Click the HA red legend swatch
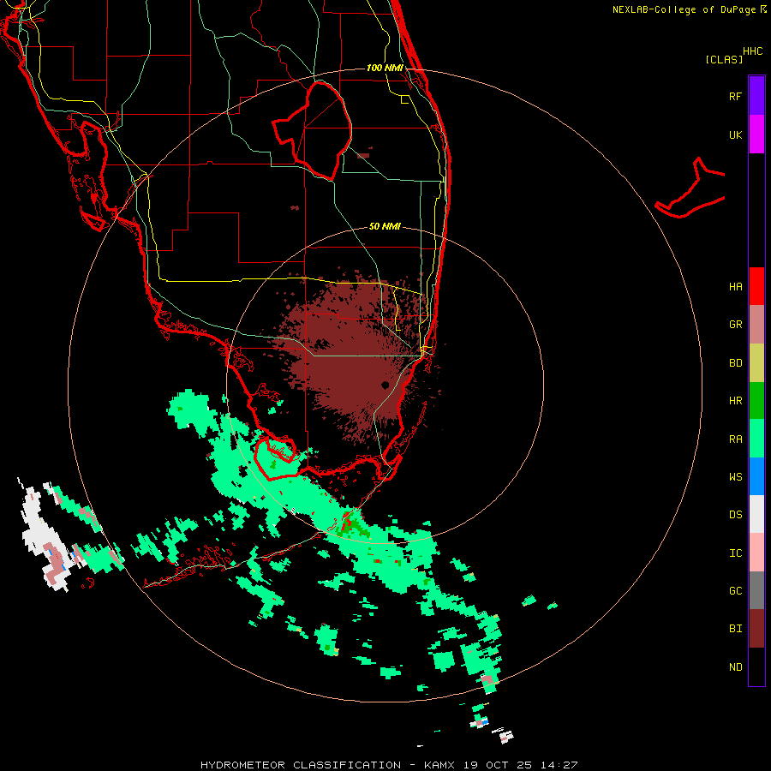 click(756, 286)
